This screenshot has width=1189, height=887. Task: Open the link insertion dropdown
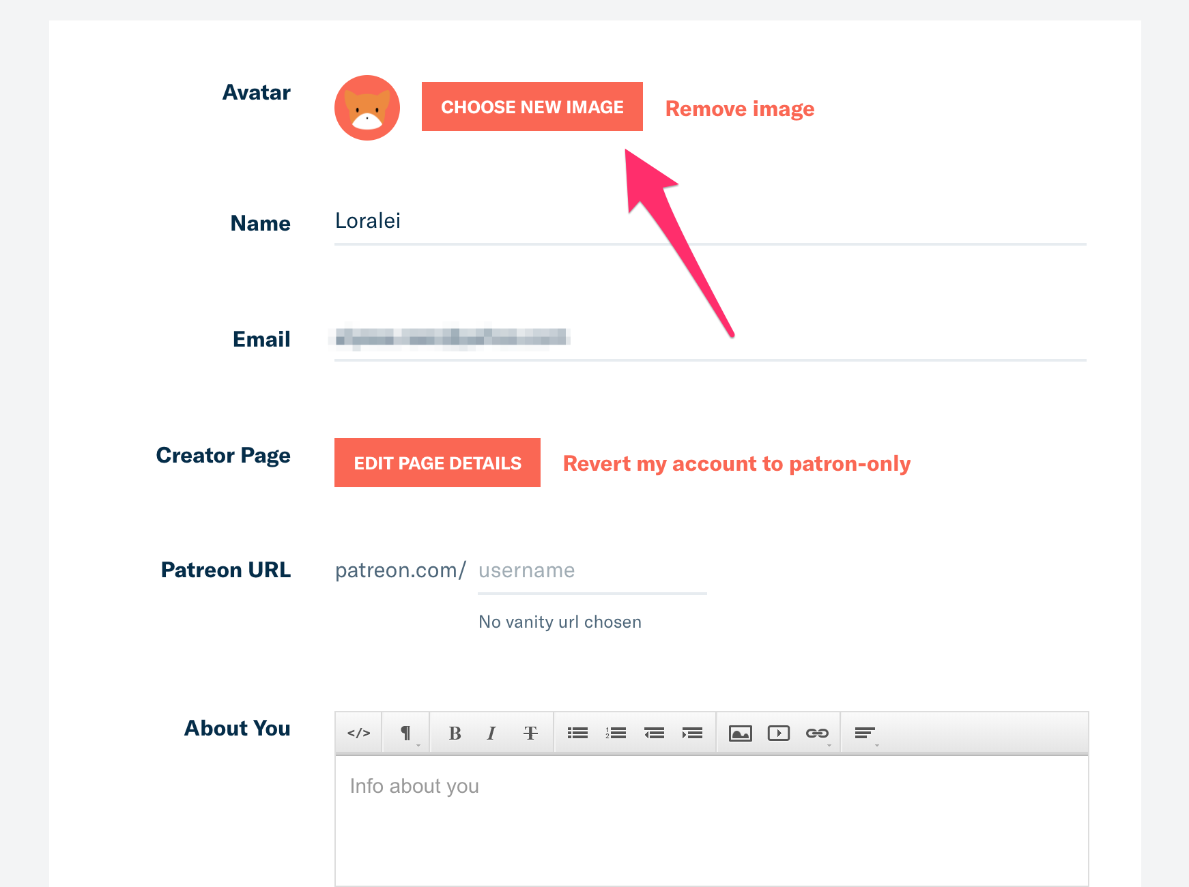817,733
